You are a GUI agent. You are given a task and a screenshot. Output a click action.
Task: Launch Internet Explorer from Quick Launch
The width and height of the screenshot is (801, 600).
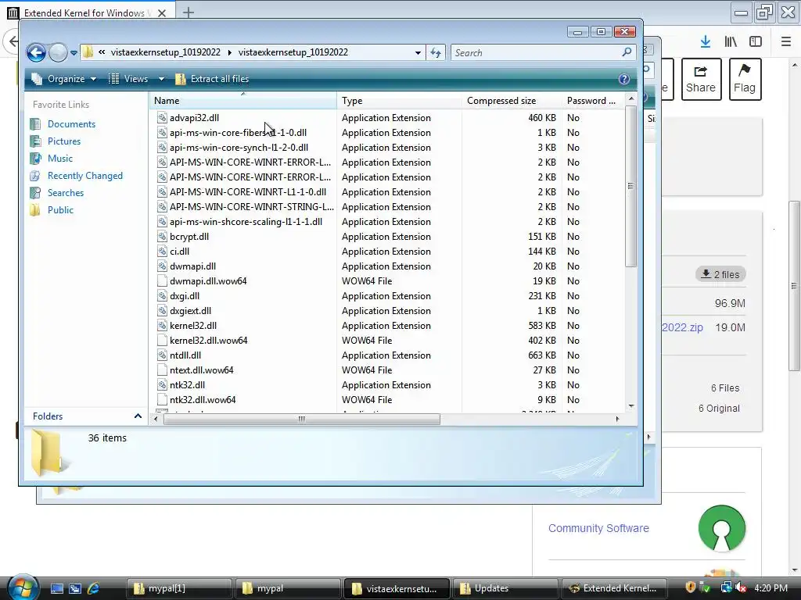(x=94, y=588)
